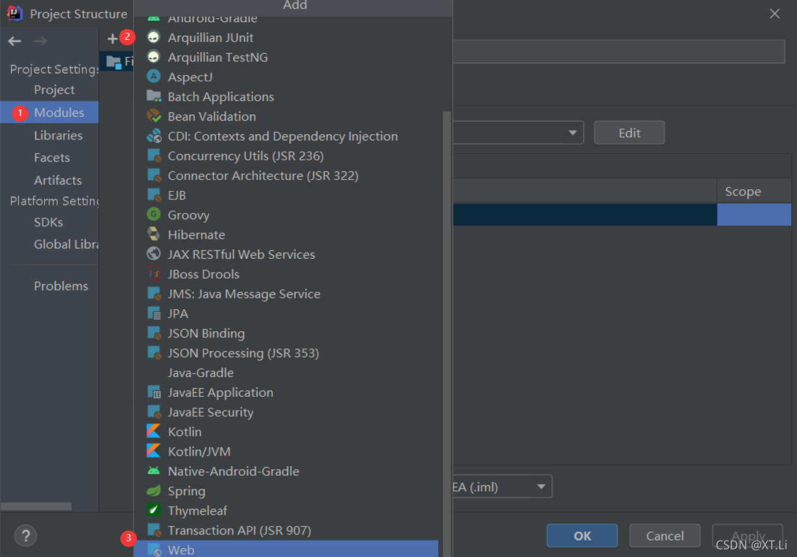Image resolution: width=797 pixels, height=557 pixels.
Task: Click the JavaEE Application icon
Action: [x=153, y=392]
